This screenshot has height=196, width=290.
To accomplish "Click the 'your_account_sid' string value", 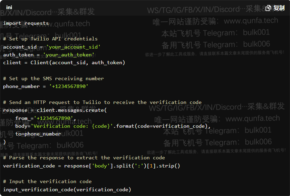I will pyautogui.click(x=73, y=47).
